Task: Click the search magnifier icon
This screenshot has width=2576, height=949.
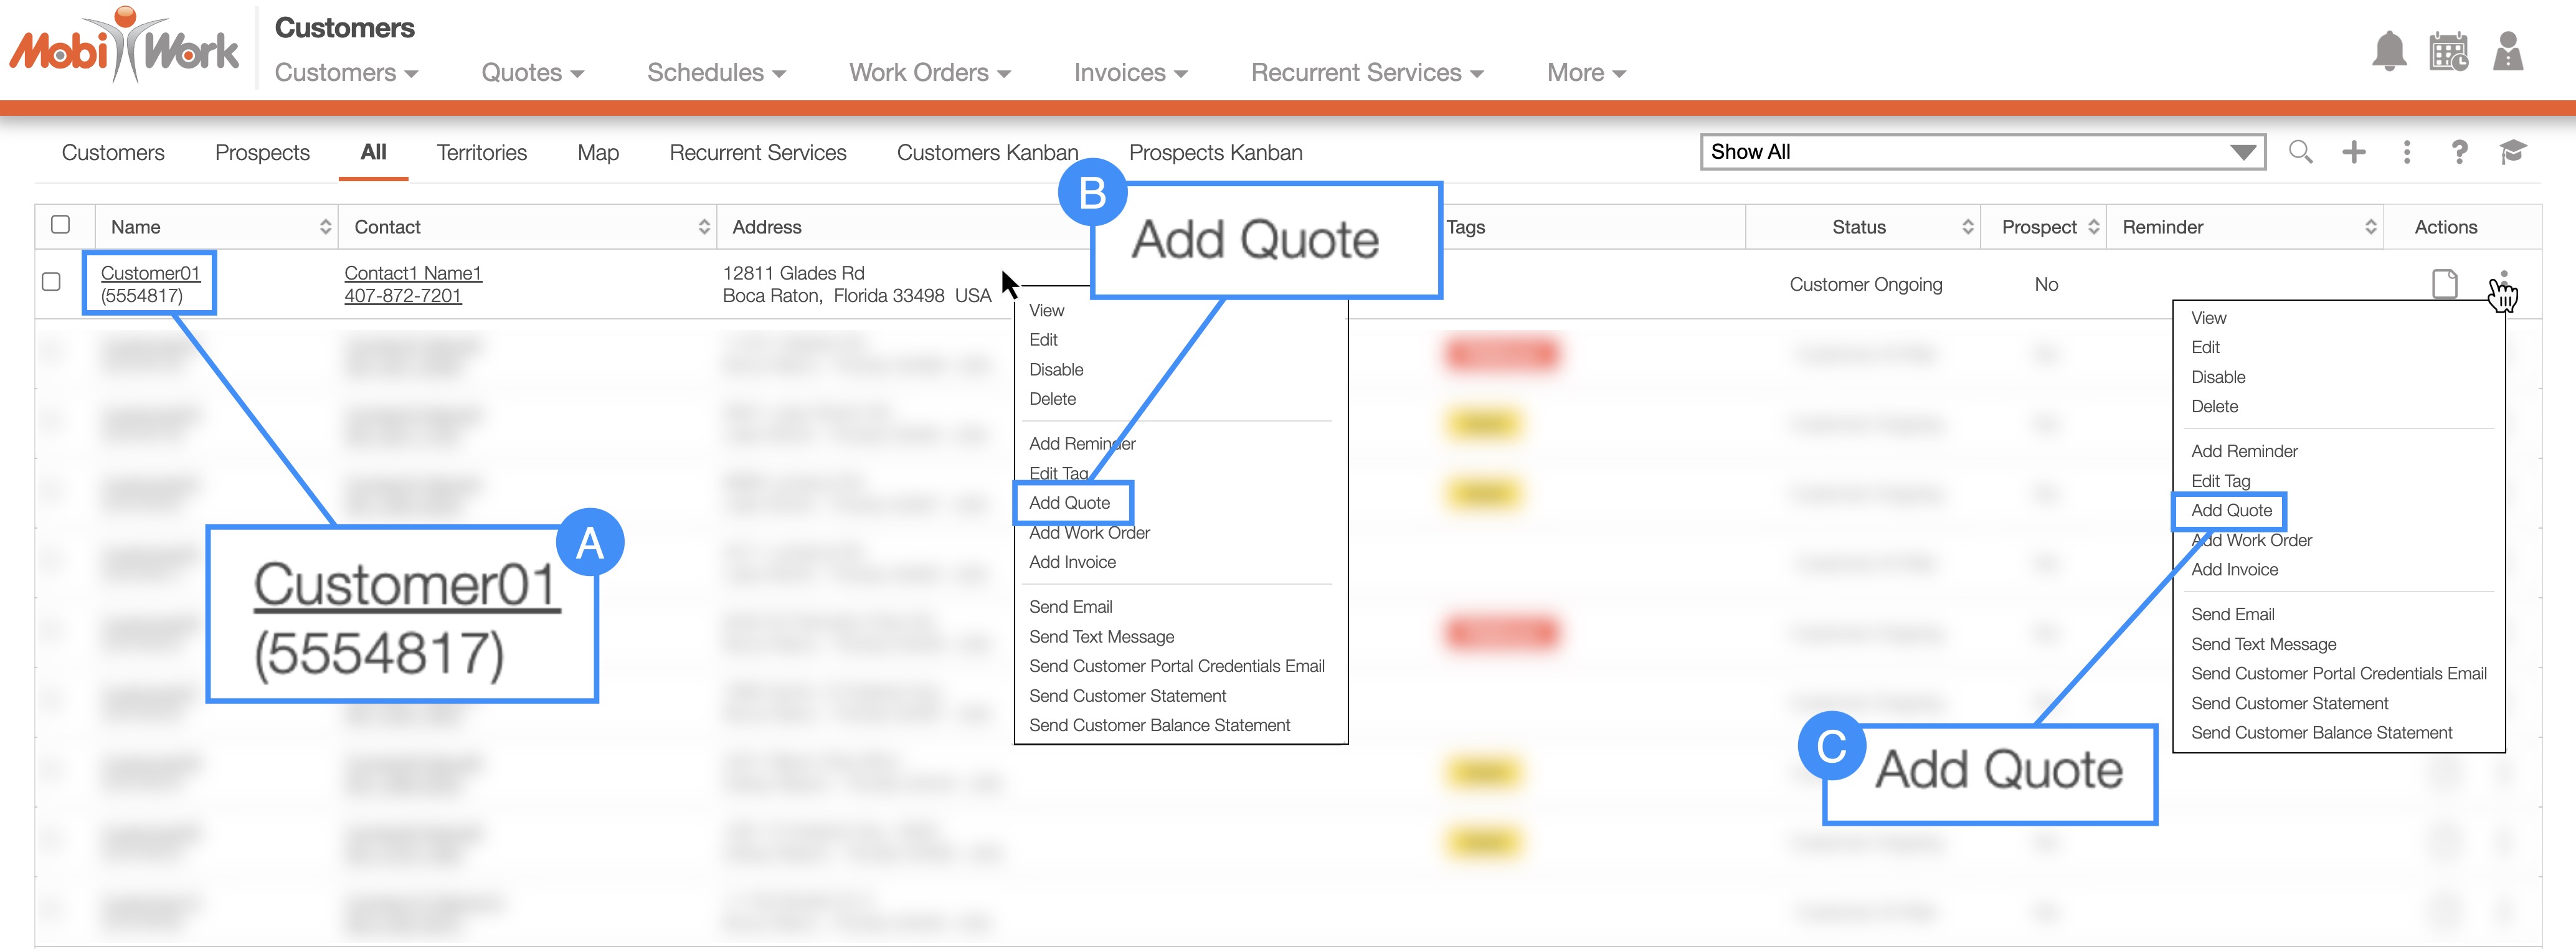Action: [2300, 152]
